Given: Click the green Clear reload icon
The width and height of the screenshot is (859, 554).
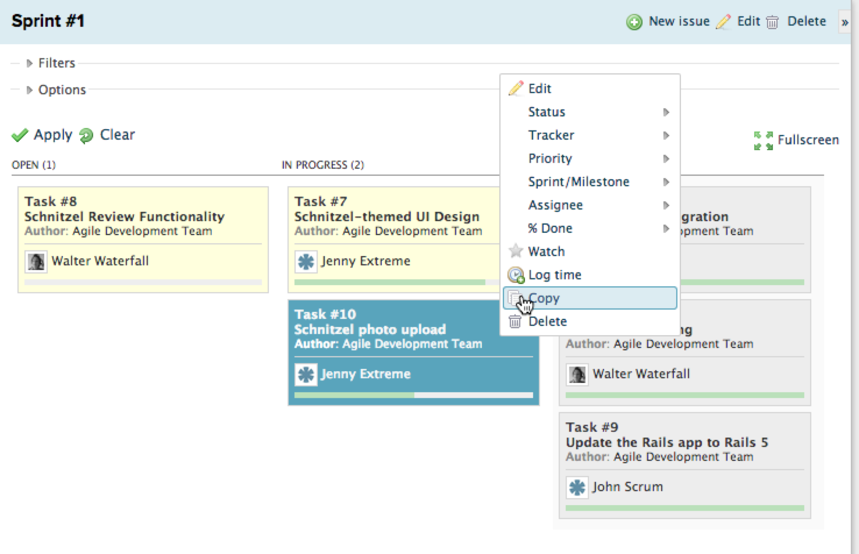Looking at the screenshot, I should [x=86, y=135].
